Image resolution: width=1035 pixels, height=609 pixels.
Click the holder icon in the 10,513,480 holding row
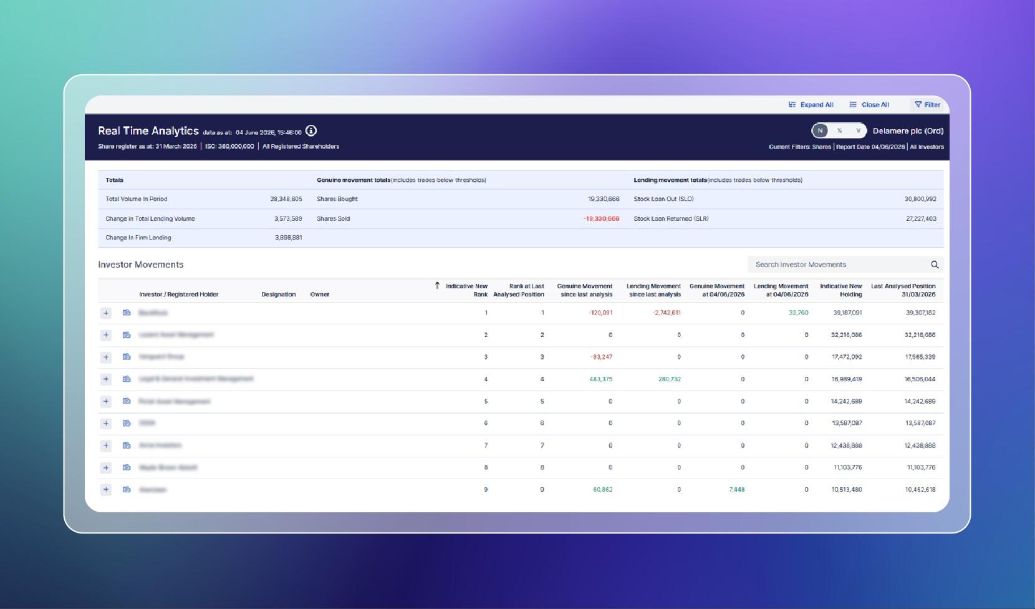[x=127, y=490]
